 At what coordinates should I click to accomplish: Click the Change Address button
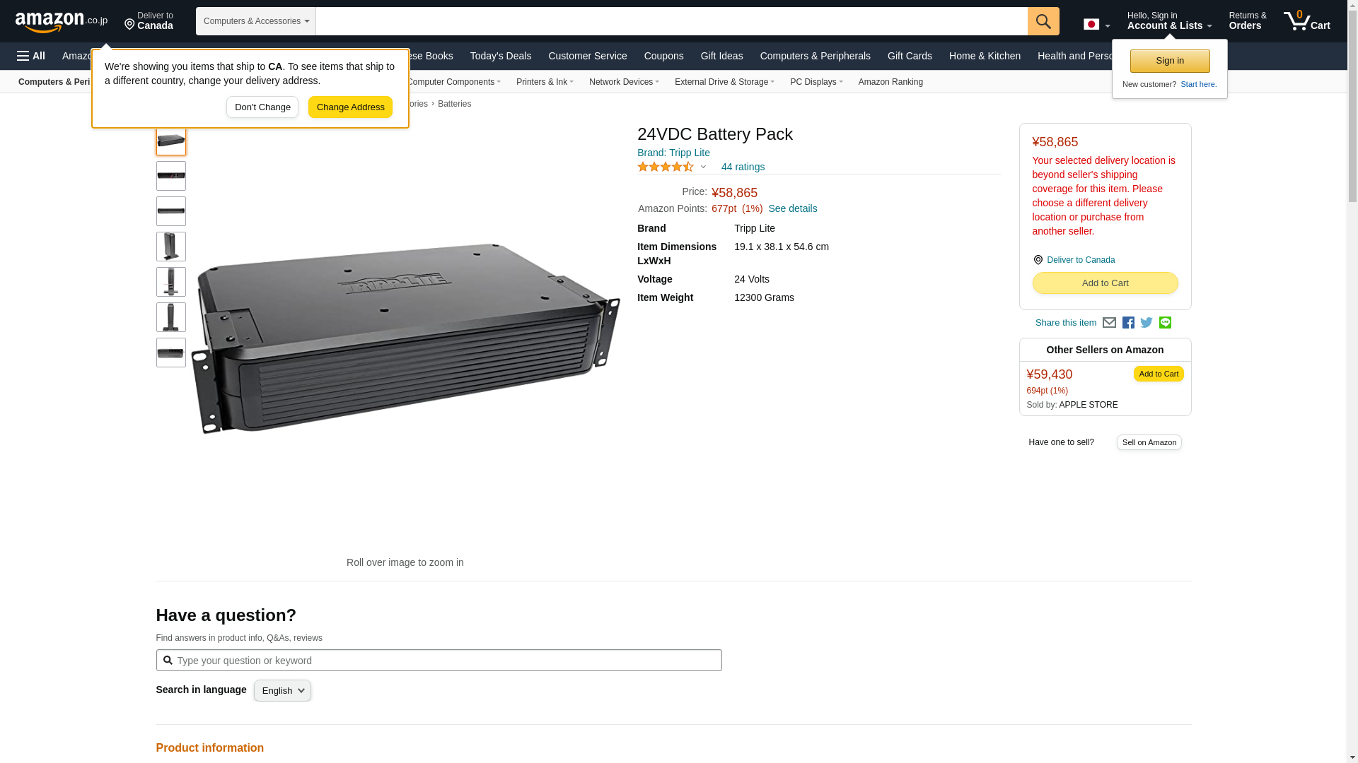pyautogui.click(x=350, y=107)
